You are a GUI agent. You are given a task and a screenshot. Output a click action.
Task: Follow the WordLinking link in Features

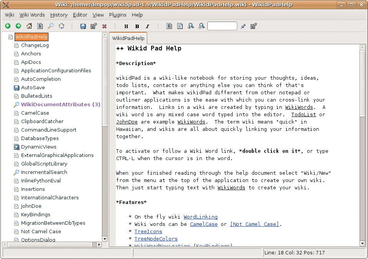(200, 217)
